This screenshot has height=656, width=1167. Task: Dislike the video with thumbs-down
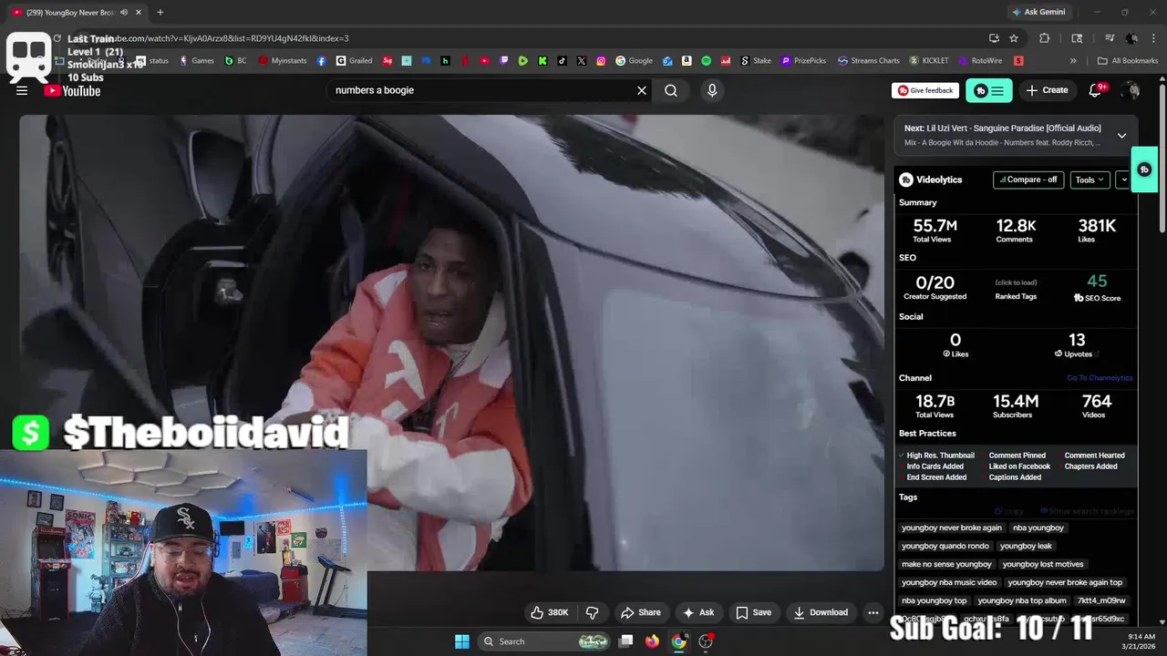[x=592, y=612]
